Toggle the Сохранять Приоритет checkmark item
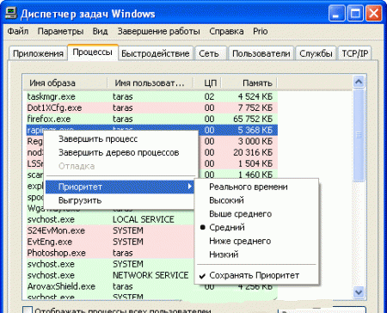The image size is (387, 313). (249, 275)
